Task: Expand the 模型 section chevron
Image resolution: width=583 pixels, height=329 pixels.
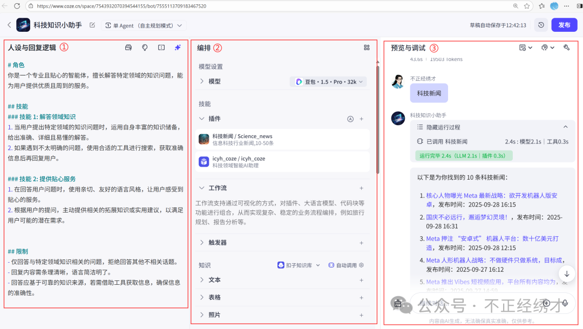Action: (202, 81)
